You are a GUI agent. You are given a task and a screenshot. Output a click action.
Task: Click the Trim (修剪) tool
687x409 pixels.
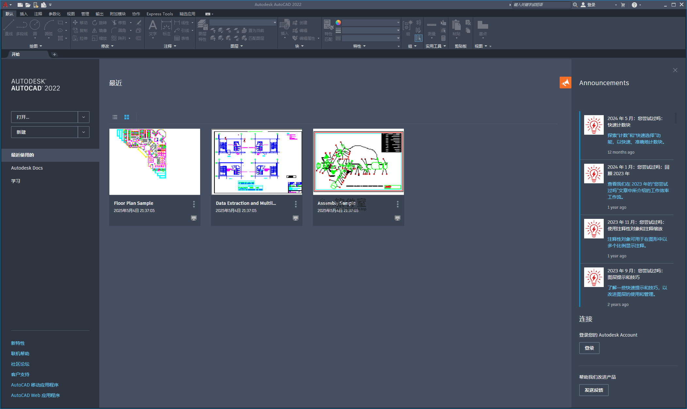coord(119,23)
